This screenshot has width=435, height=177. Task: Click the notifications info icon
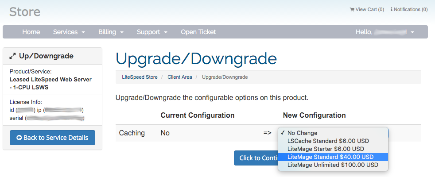pos(392,9)
